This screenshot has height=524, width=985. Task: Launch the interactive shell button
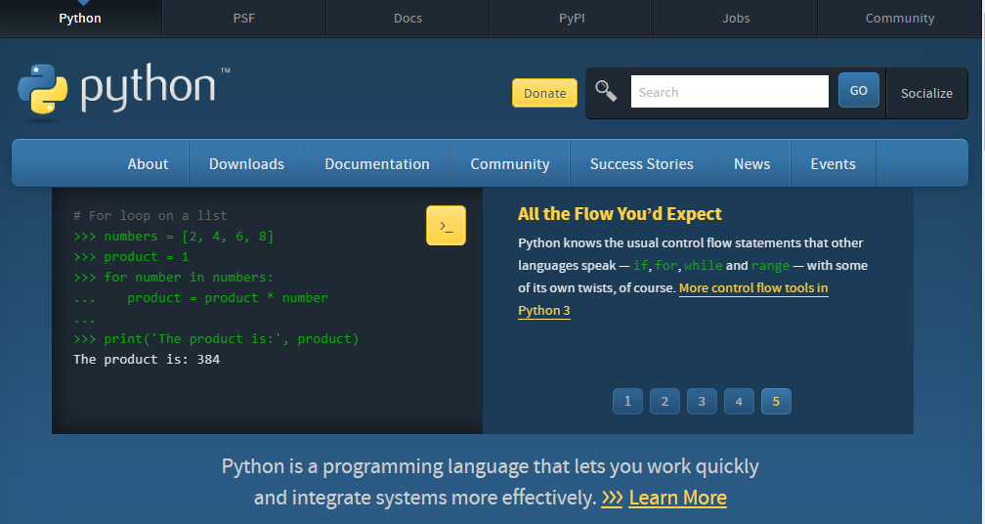(446, 225)
